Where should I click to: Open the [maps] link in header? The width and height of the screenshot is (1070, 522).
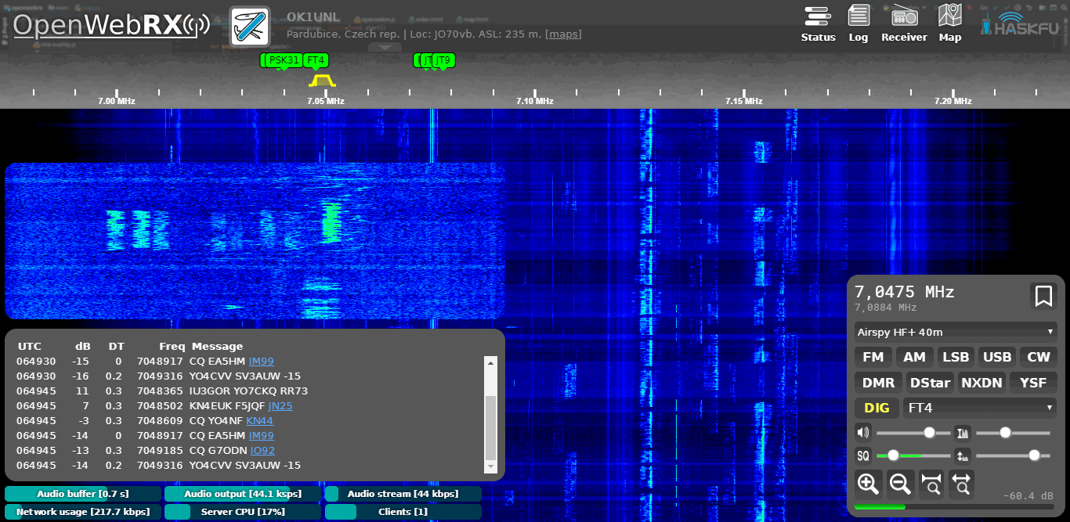(x=563, y=34)
